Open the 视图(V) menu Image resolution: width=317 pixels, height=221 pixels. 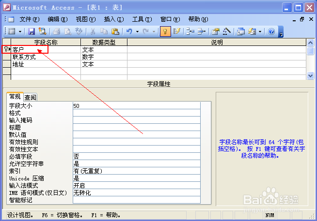(x=86, y=19)
